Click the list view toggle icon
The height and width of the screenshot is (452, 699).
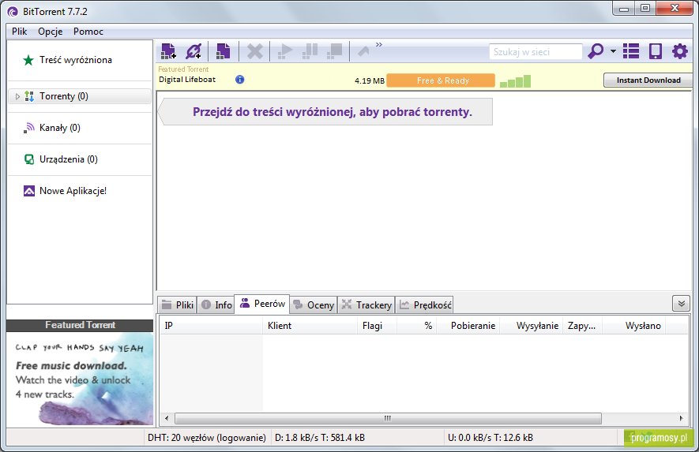[631, 51]
